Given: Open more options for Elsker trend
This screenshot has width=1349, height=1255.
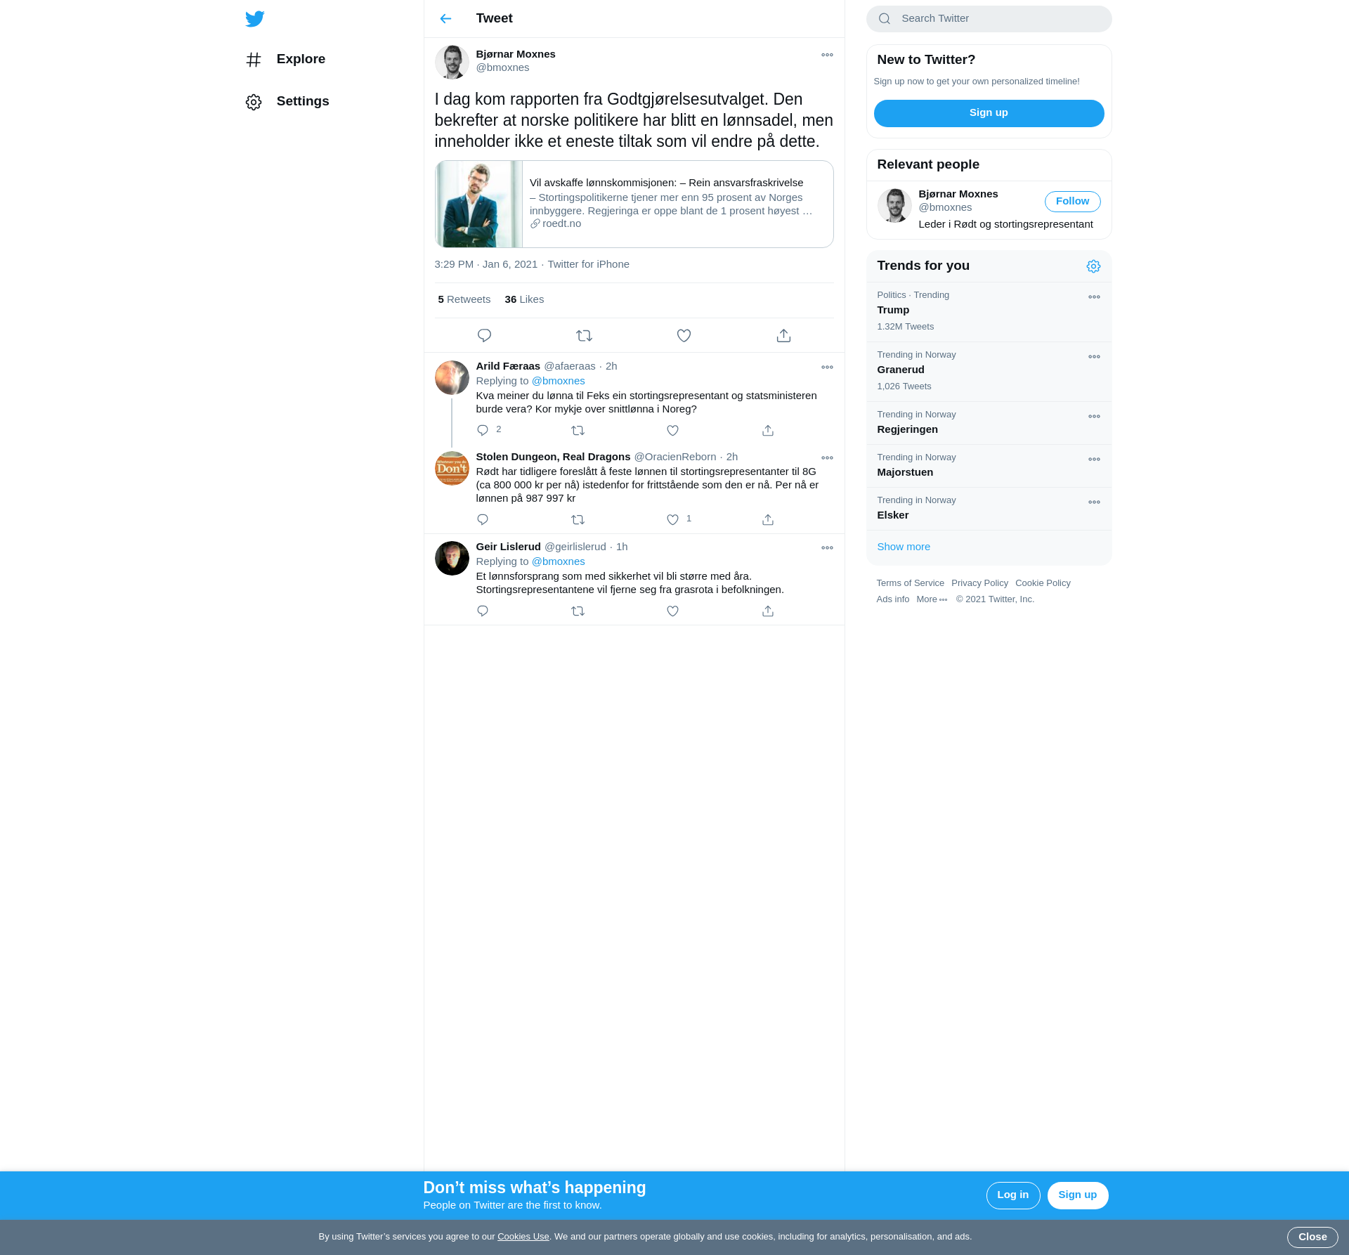Looking at the screenshot, I should click(1094, 502).
